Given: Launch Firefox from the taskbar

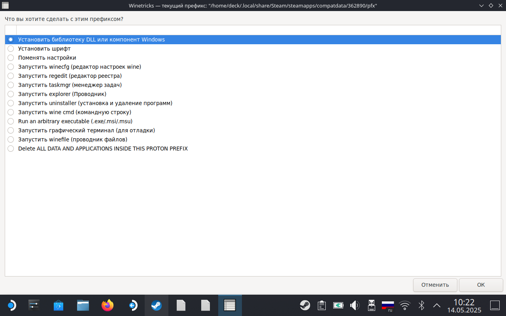Looking at the screenshot, I should click(x=108, y=305).
